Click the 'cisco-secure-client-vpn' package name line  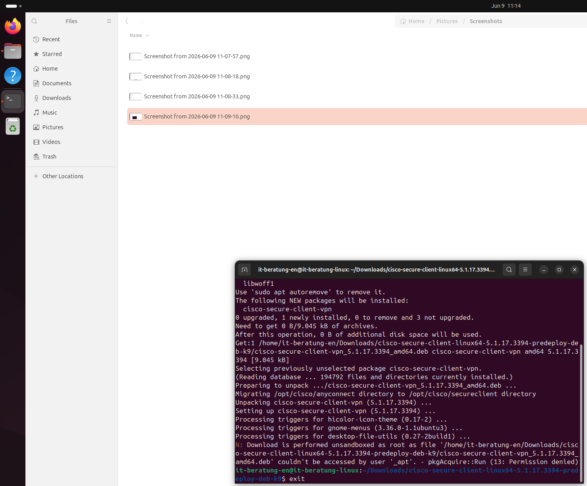click(288, 309)
